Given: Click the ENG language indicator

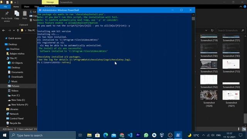Looking at the screenshot, I should [x=218, y=135].
